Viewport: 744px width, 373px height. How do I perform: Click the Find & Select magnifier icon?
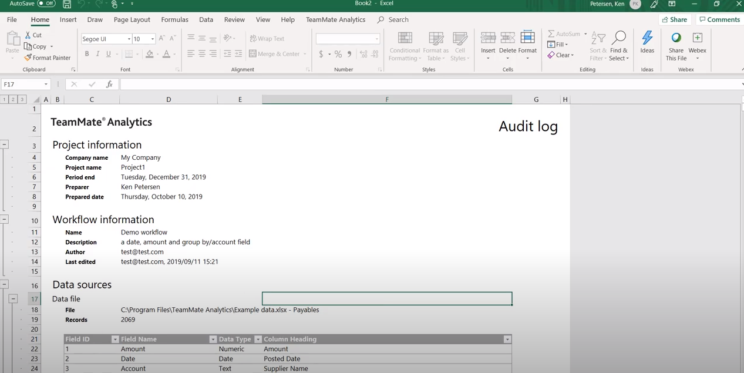[x=618, y=38]
